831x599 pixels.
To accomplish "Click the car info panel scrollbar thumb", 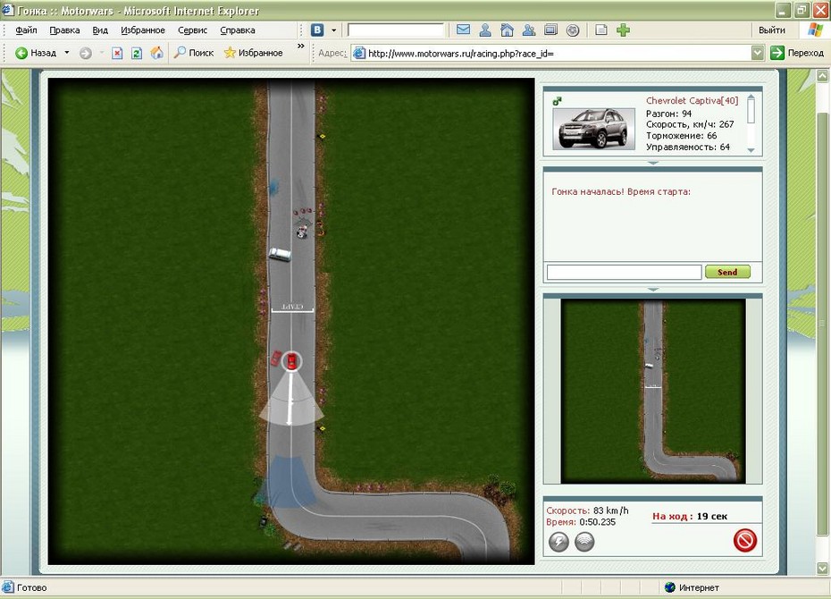I will click(x=751, y=111).
